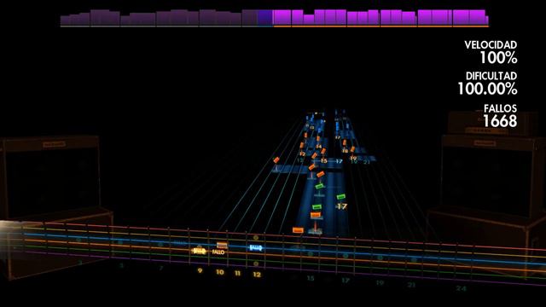Click the yellow note at fret 9
The height and width of the screenshot is (307, 546).
[199, 251]
